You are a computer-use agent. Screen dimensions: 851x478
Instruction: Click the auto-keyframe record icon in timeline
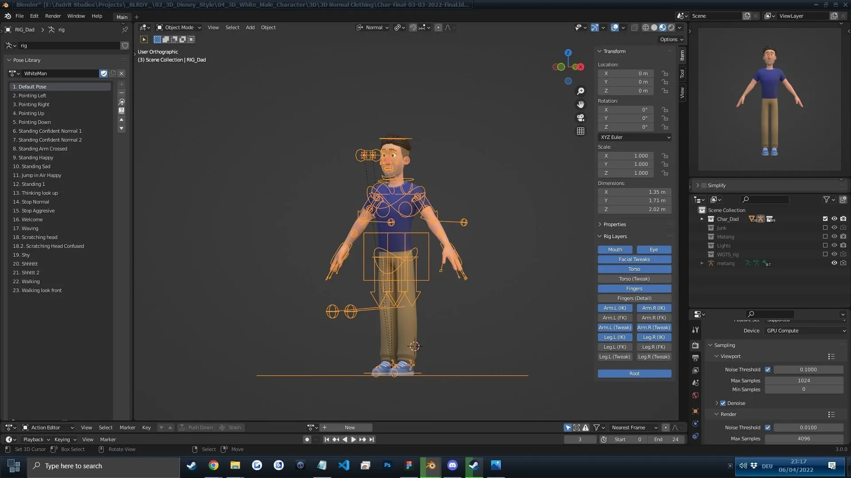pyautogui.click(x=307, y=439)
